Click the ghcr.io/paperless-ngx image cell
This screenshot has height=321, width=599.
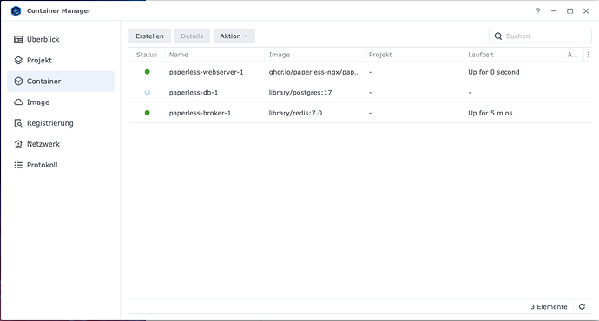coord(314,72)
